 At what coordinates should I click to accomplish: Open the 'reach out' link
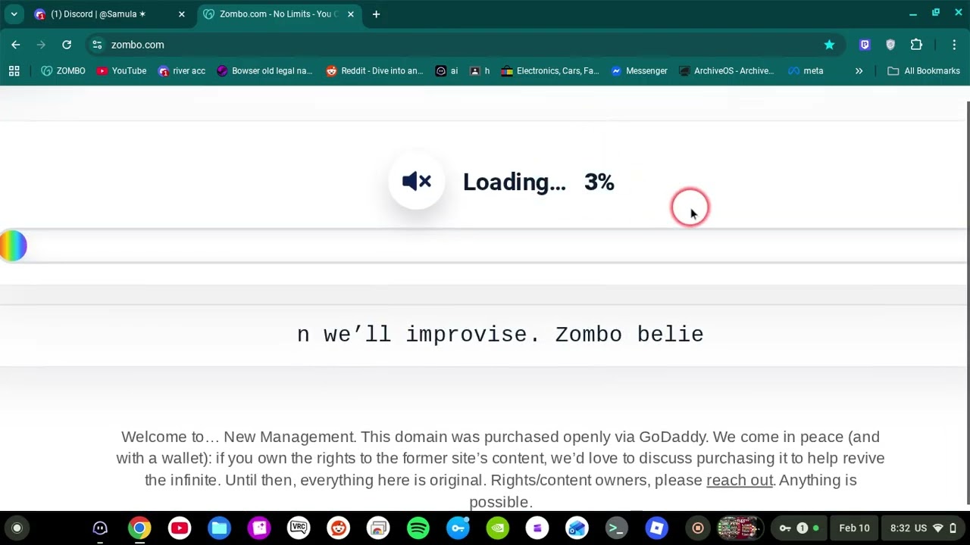coord(739,480)
